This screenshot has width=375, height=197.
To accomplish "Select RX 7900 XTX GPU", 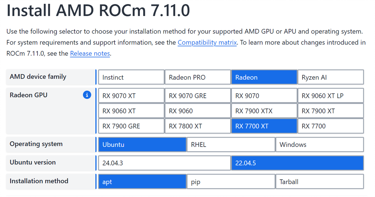I will [264, 111].
